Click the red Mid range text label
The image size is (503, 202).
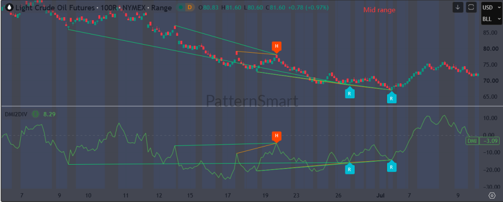pyautogui.click(x=379, y=10)
